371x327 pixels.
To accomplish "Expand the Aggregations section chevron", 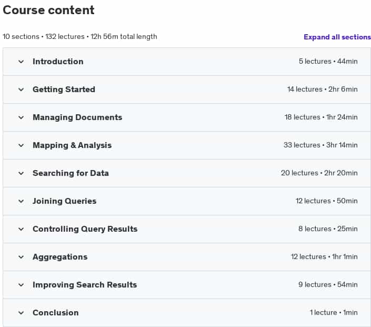I will click(21, 257).
